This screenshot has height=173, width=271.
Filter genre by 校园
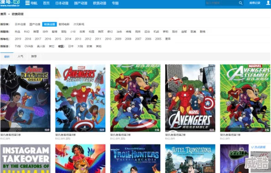[x=91, y=32]
